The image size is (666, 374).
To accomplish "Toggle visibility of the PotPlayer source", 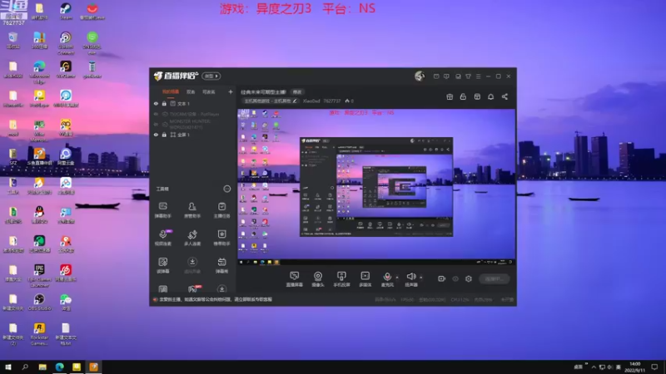I will tap(156, 114).
